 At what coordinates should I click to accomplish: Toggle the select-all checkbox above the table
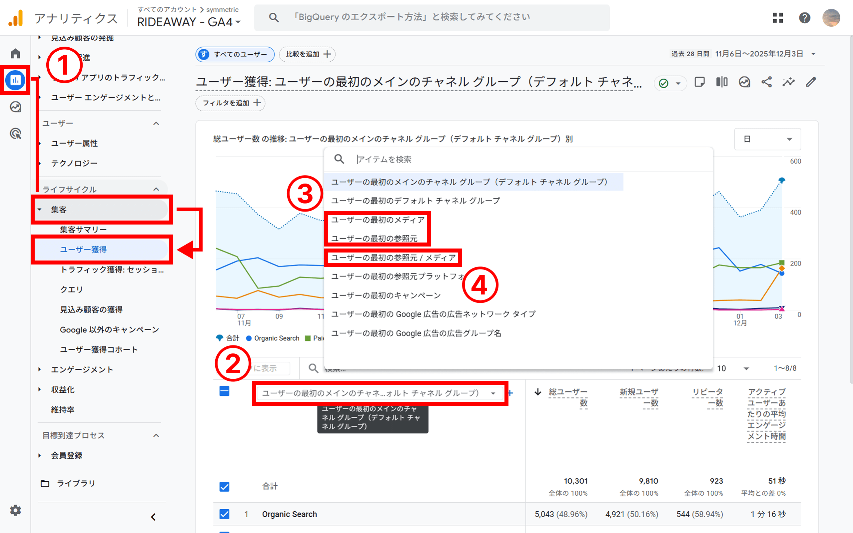pos(225,391)
